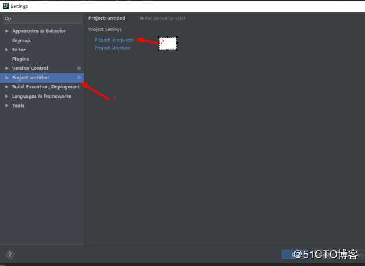
Task: Click the project-level icon beside Version Control
Action: (79, 68)
